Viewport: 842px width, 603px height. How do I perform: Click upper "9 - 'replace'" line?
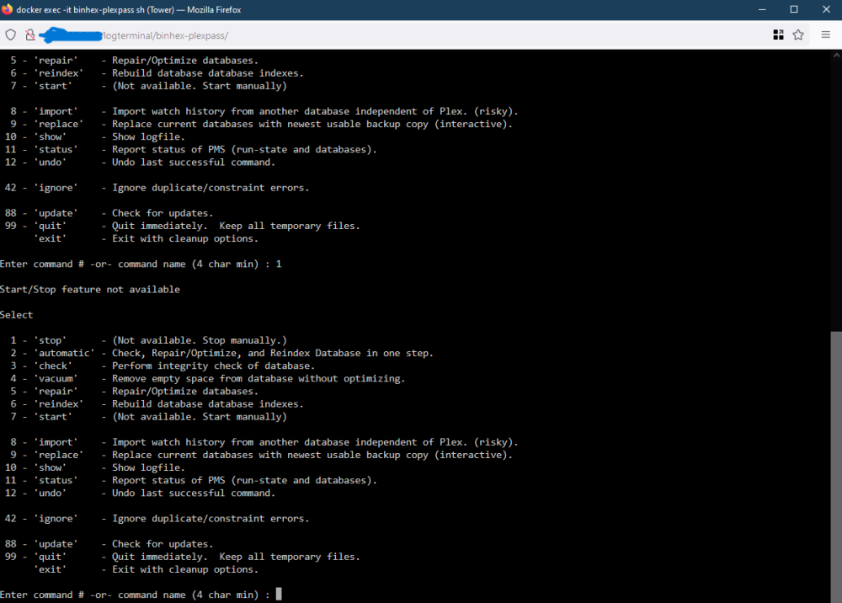(261, 124)
